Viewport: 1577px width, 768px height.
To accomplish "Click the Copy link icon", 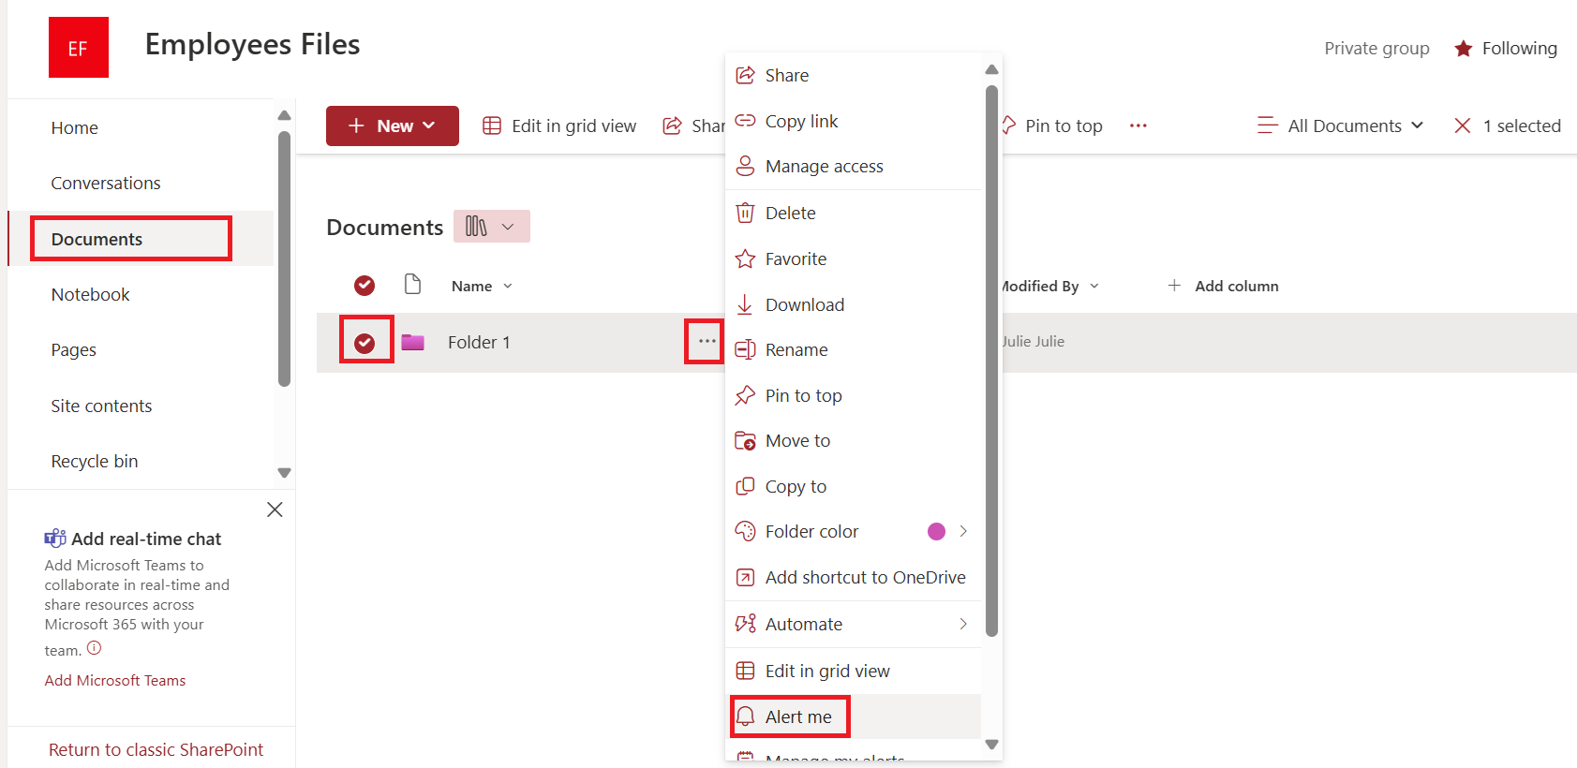I will tap(745, 120).
